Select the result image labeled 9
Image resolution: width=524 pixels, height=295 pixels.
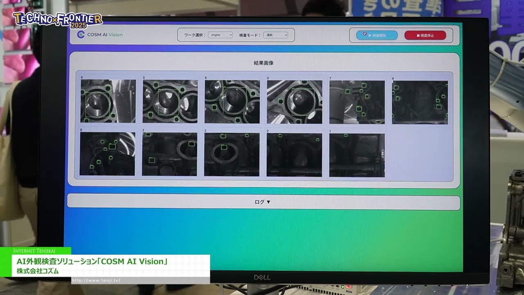tap(420, 102)
